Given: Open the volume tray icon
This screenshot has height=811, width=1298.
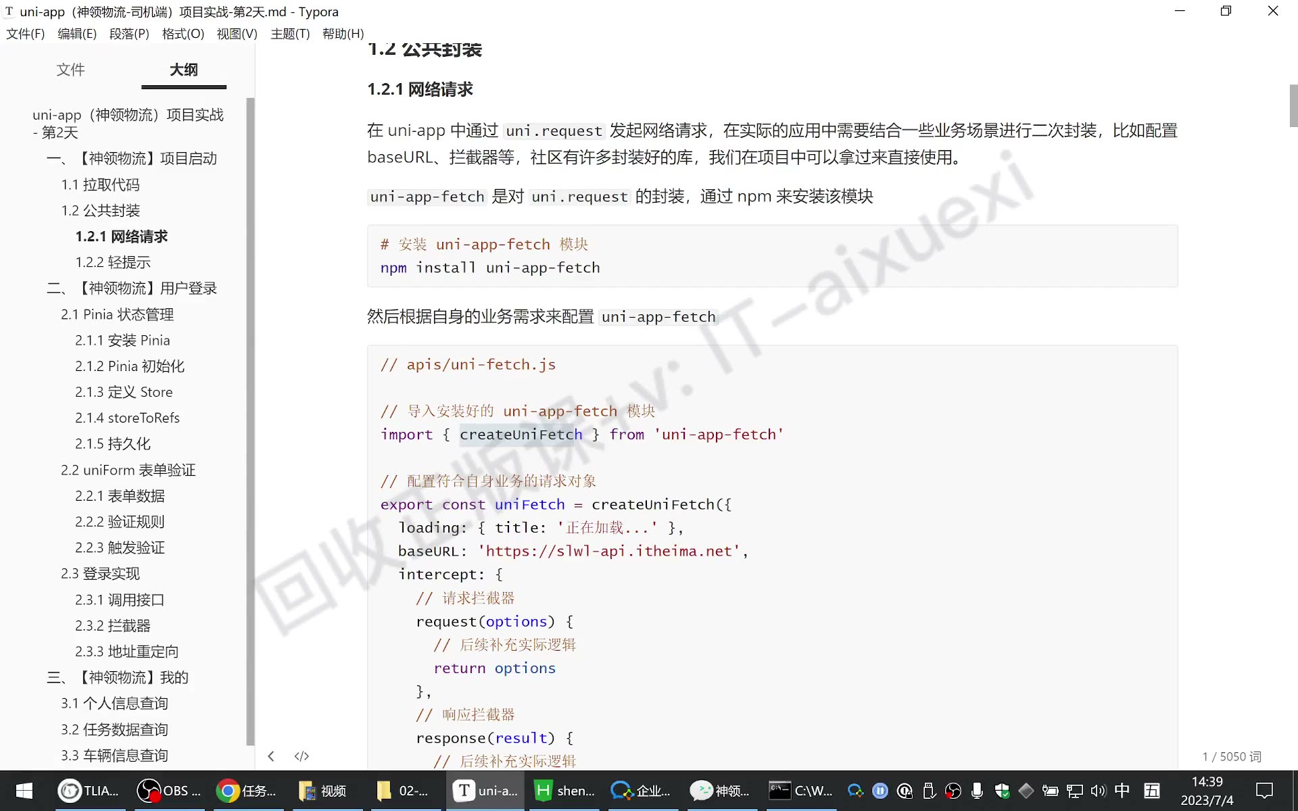Looking at the screenshot, I should [x=1098, y=791].
